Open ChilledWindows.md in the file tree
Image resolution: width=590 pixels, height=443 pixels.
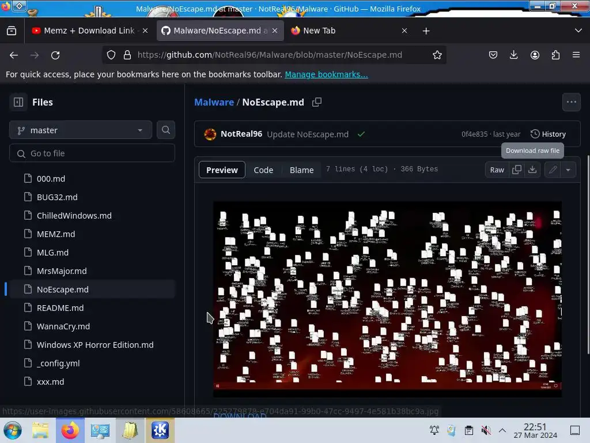click(92, 216)
